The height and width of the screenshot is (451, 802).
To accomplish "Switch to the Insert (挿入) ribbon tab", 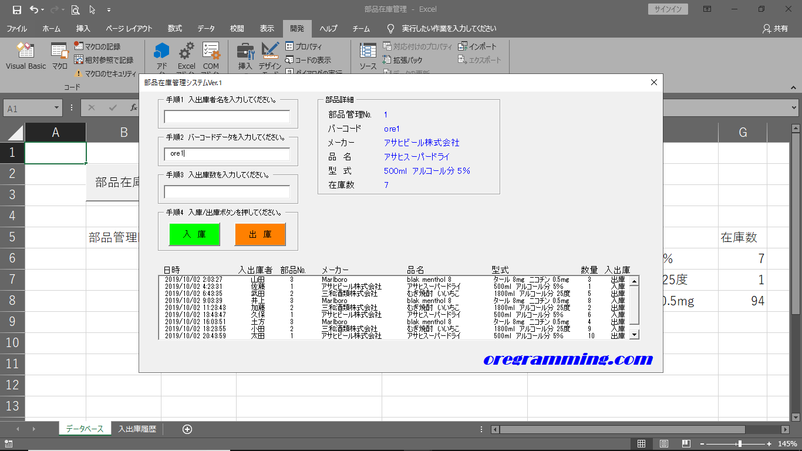I will click(83, 28).
